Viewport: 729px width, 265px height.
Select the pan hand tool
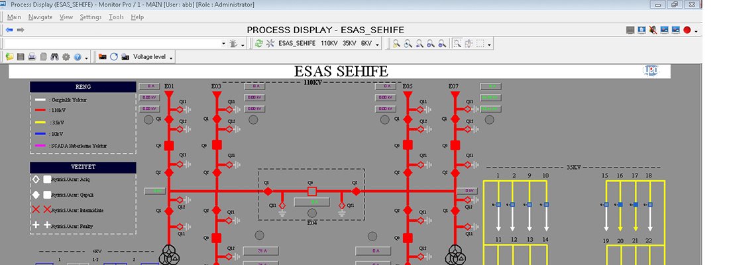(x=469, y=44)
